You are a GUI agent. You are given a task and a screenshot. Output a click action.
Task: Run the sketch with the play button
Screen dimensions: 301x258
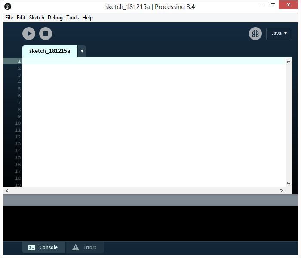29,34
